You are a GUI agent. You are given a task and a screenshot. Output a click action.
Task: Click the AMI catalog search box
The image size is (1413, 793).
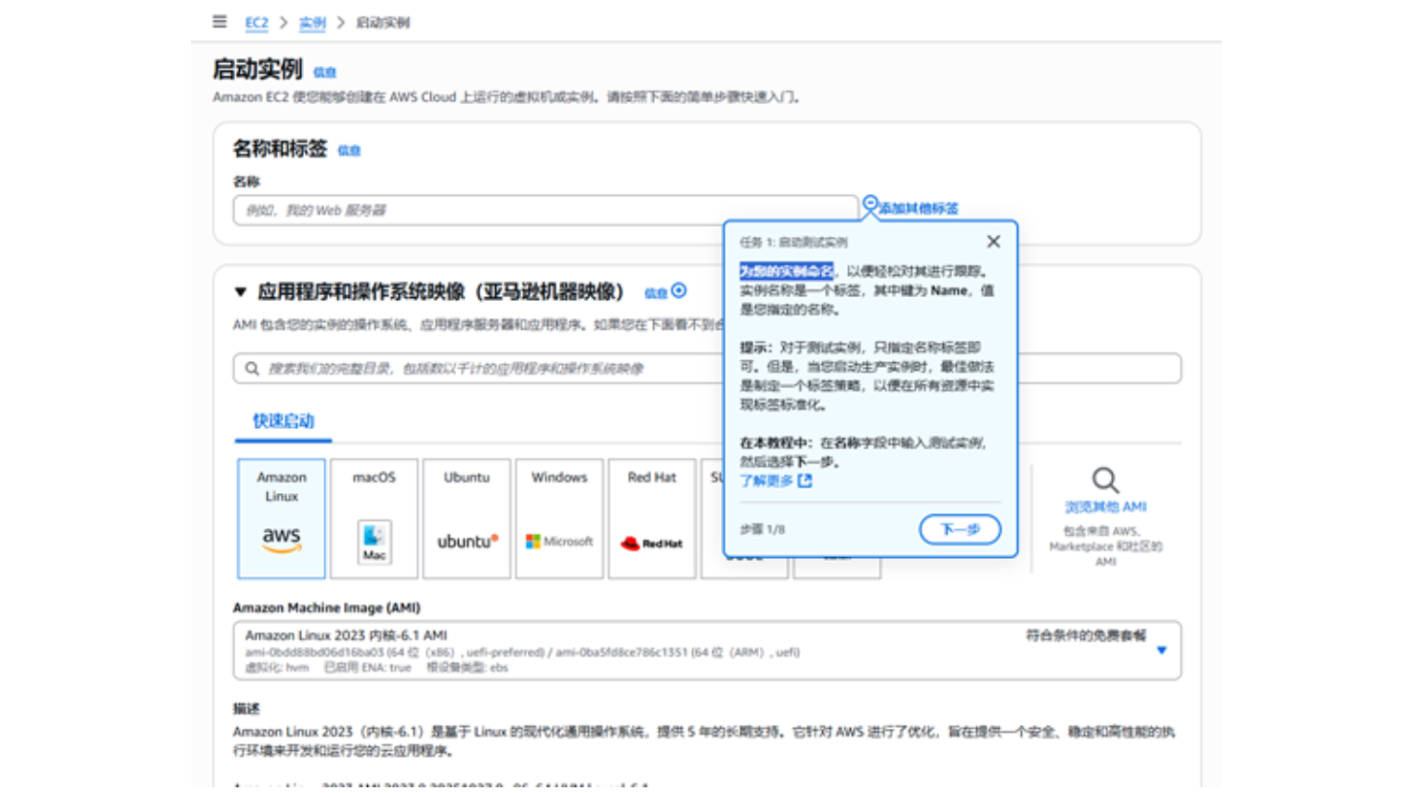click(x=478, y=369)
